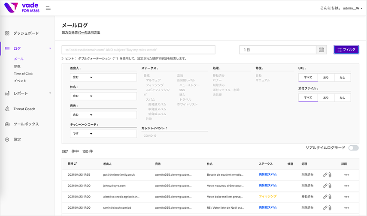The image size is (367, 216).
Task: Click the ログ list icon in sidebar
Action: point(7,48)
